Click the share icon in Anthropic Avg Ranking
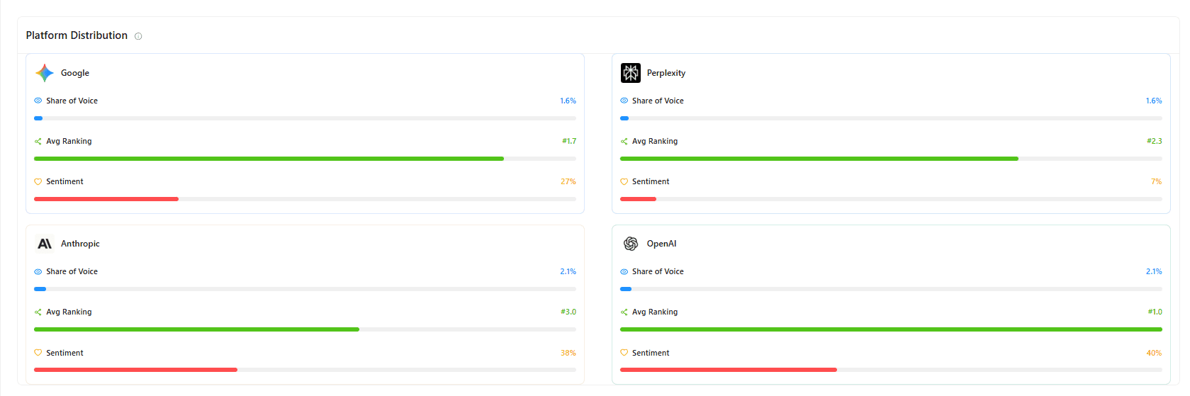This screenshot has height=396, width=1190. coord(38,312)
